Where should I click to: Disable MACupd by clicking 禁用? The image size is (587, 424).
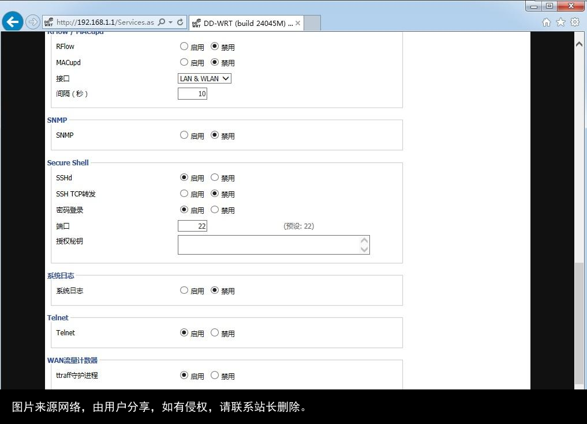point(216,62)
